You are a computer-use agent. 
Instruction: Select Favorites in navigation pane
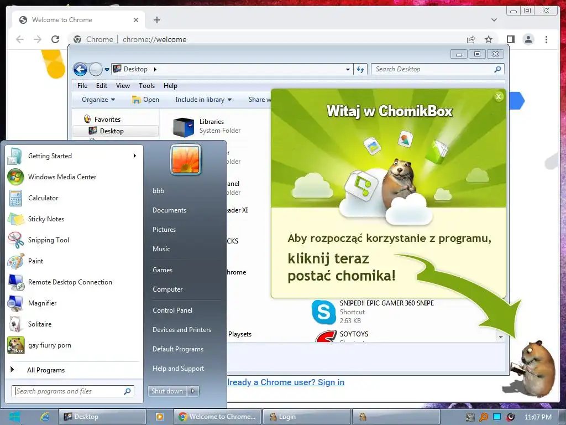[x=107, y=120]
